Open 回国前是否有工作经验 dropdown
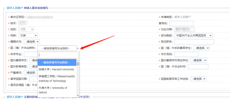Viewport: 230px width, 99px height. [198, 79]
